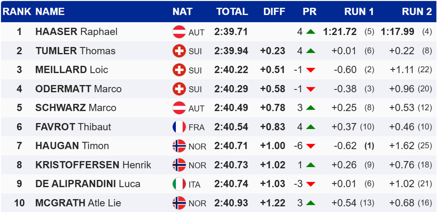Screen dimensions: 437x212
Task: Click green up arrow in Haaser row
Action: pyautogui.click(x=311, y=32)
